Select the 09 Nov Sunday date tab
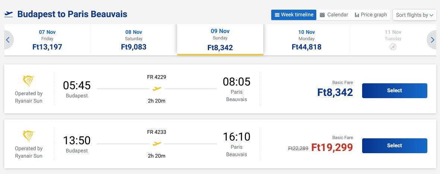440x174 pixels. [x=220, y=40]
